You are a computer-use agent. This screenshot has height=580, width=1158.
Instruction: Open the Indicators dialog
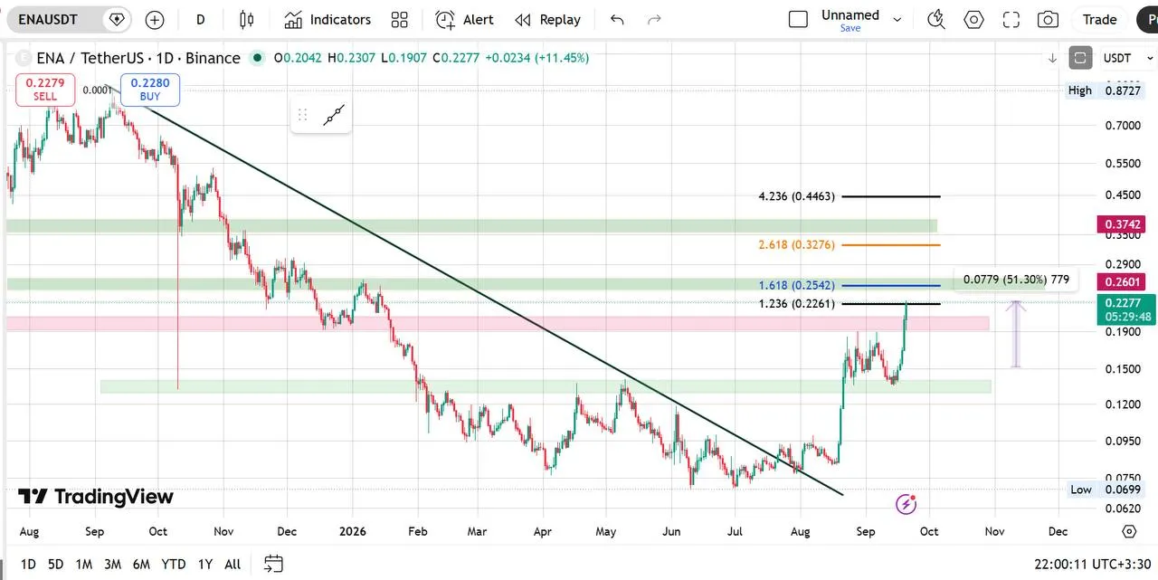click(x=327, y=19)
